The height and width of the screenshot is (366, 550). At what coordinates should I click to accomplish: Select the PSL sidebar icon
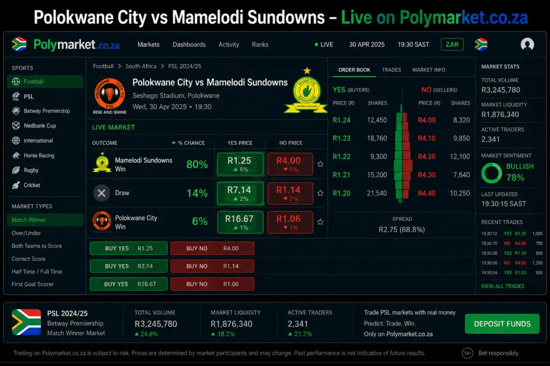coord(16,96)
